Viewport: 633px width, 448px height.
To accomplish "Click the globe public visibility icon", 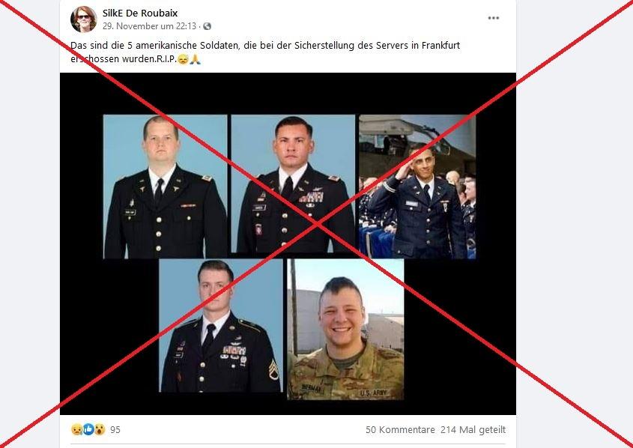I will [x=207, y=26].
